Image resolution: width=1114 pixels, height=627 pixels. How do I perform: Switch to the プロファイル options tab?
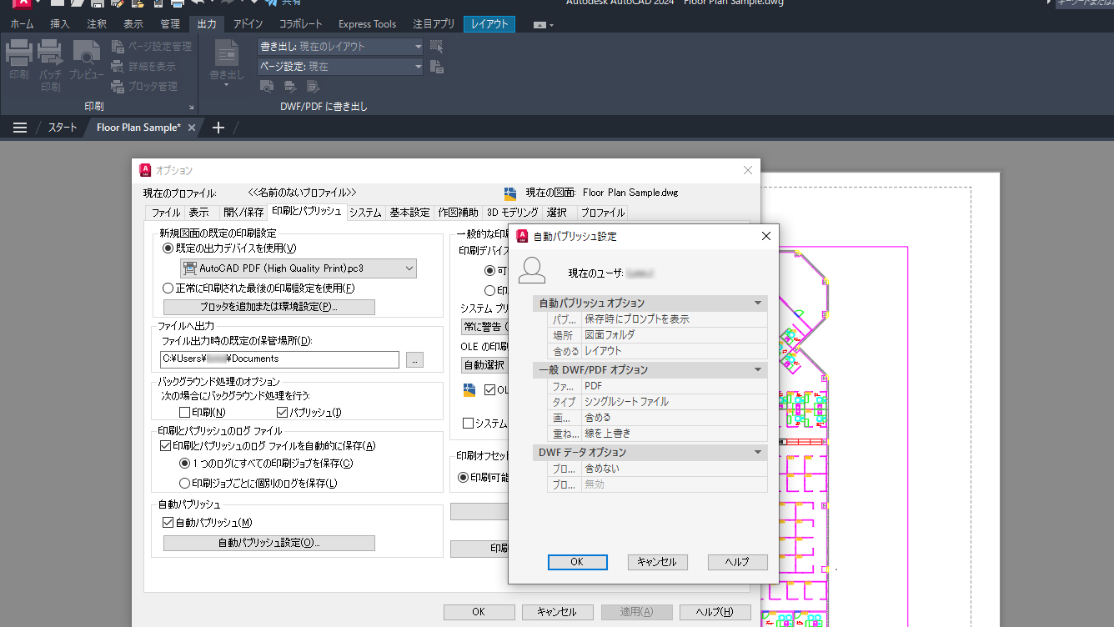click(x=603, y=213)
